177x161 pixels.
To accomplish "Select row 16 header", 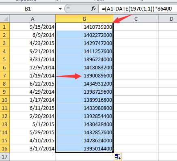I will tap(5, 148).
